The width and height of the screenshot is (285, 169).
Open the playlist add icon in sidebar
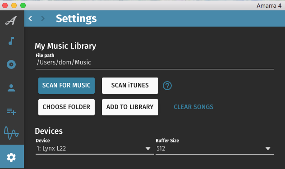point(11,111)
